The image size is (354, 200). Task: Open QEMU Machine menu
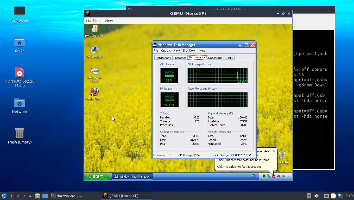coord(93,21)
